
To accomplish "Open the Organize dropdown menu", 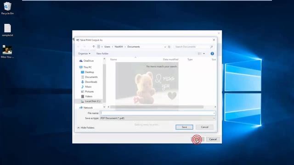I will click(x=84, y=54).
